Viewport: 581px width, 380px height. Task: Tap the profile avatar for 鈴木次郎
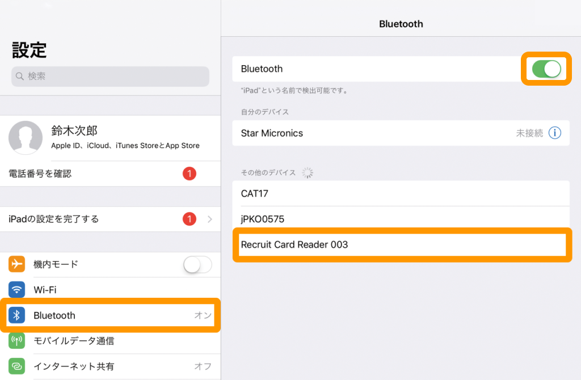pos(26,137)
